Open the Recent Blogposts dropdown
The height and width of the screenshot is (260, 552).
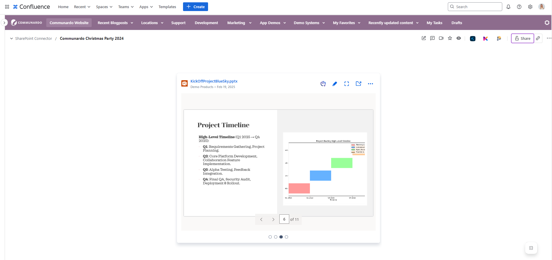pos(115,23)
